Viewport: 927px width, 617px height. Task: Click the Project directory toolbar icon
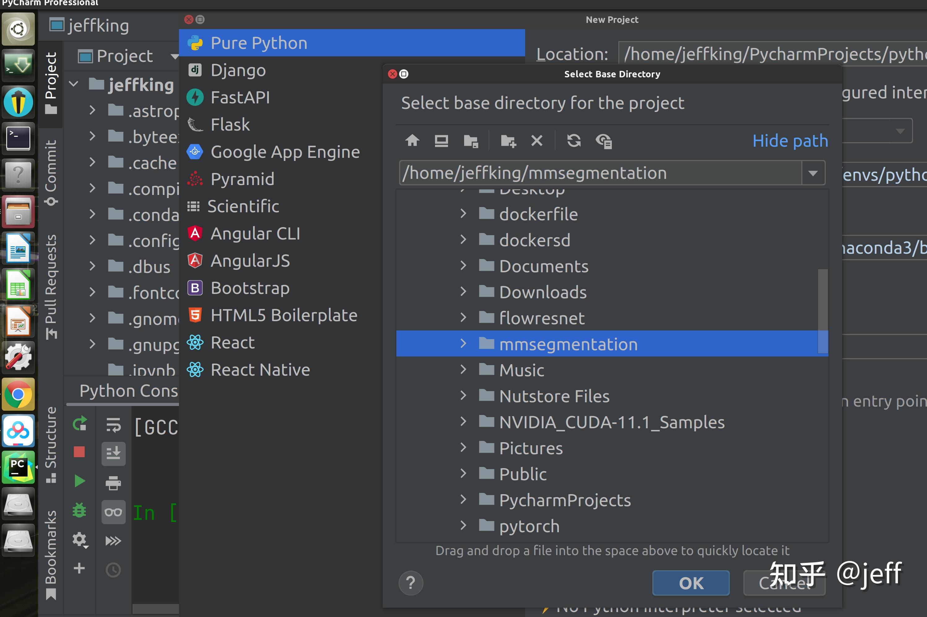click(x=471, y=141)
